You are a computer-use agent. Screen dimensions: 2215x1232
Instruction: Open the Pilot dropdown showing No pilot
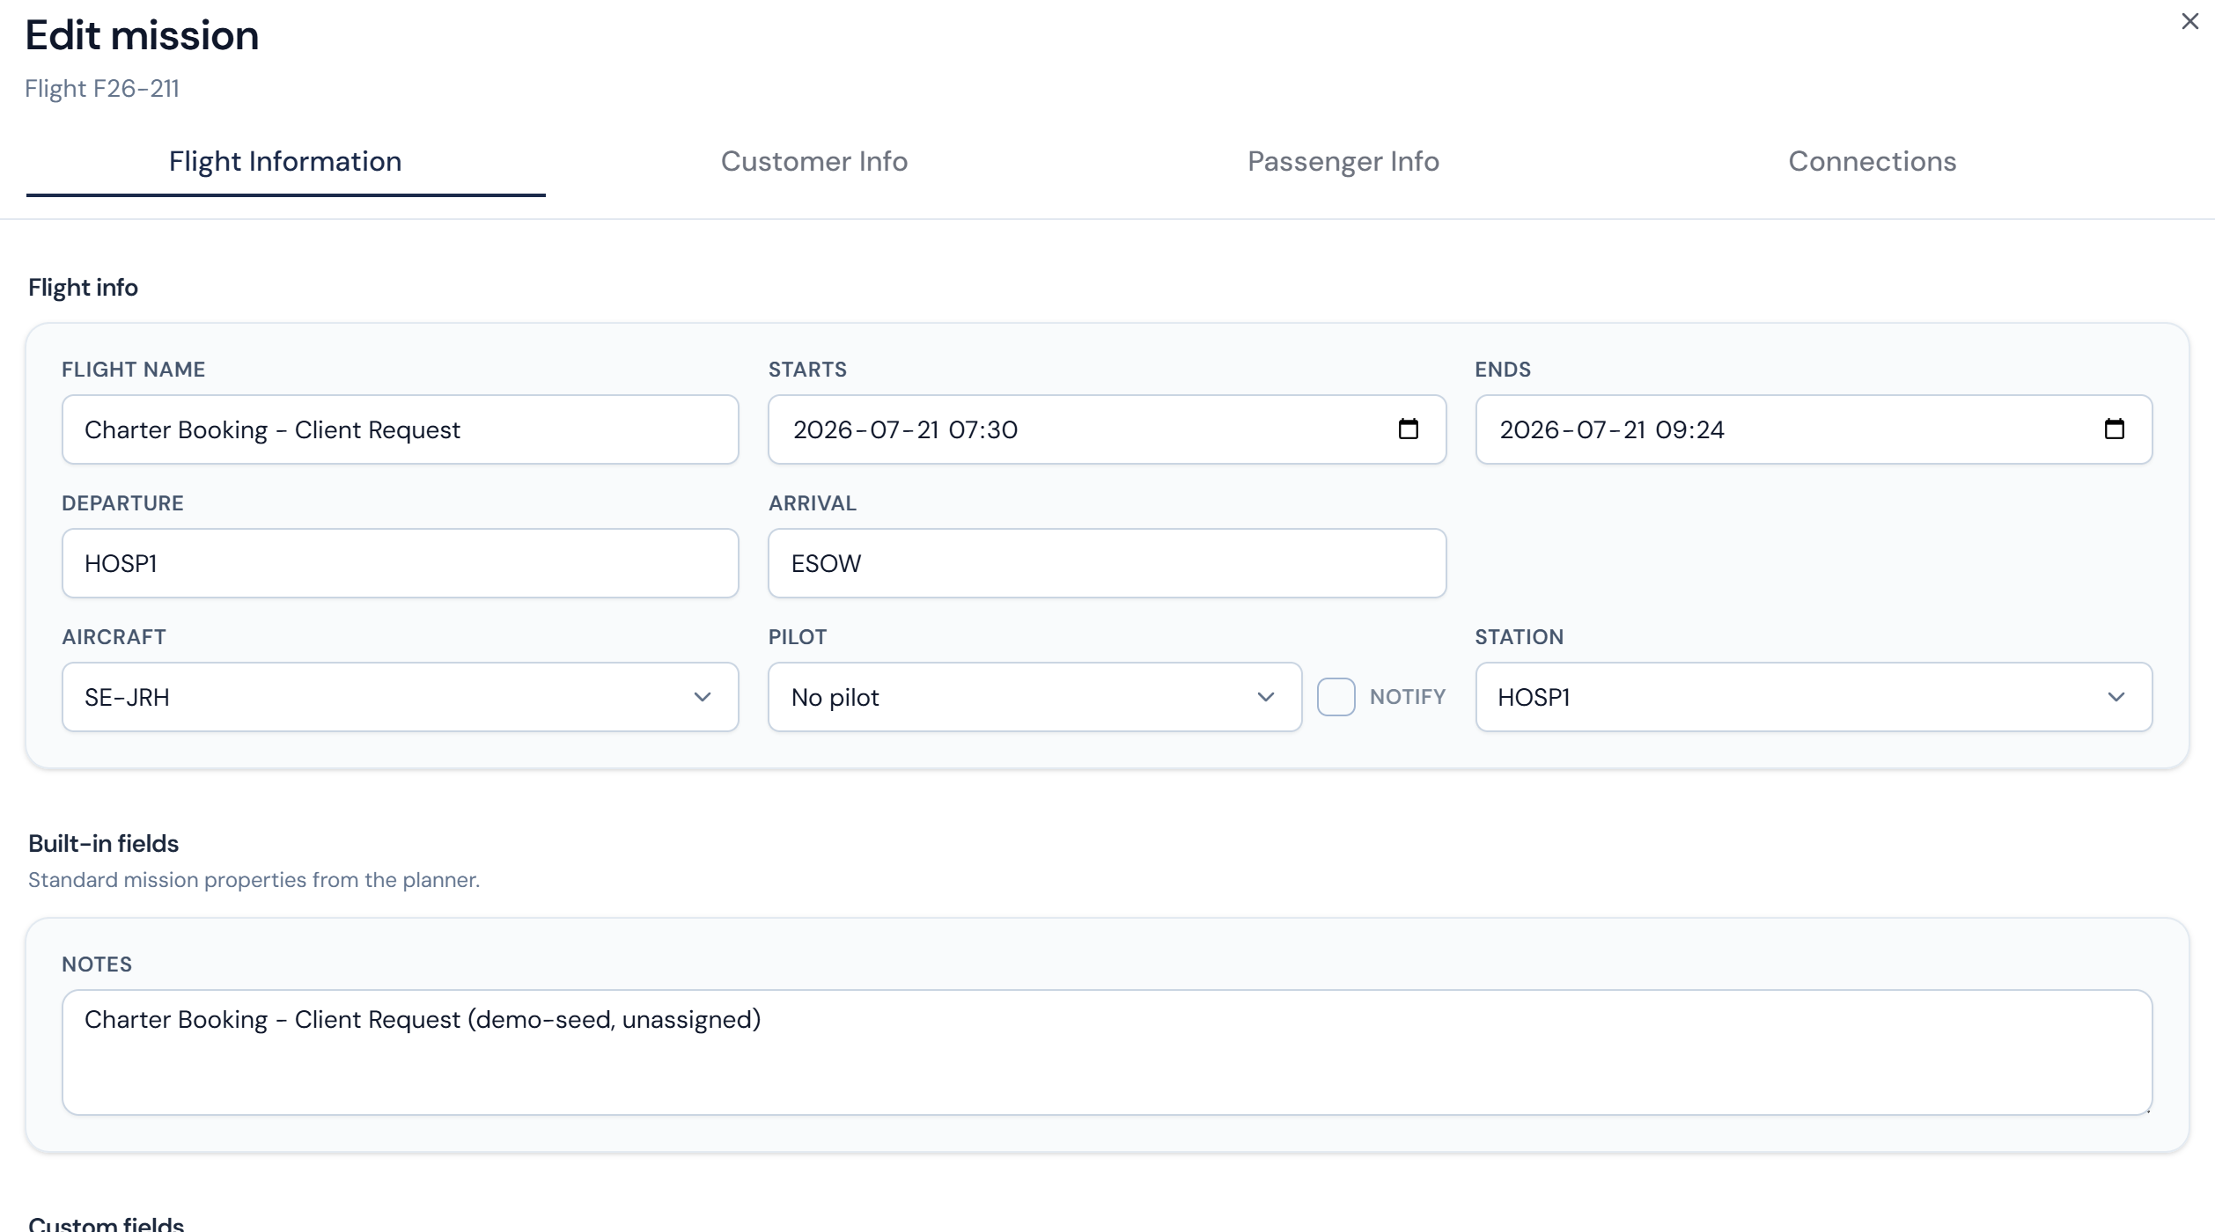click(x=1034, y=697)
